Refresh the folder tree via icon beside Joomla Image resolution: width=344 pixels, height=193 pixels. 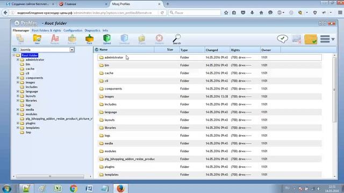tap(15, 50)
